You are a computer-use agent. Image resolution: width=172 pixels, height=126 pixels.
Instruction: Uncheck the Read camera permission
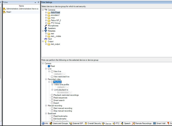pyautogui.click(x=49, y=66)
